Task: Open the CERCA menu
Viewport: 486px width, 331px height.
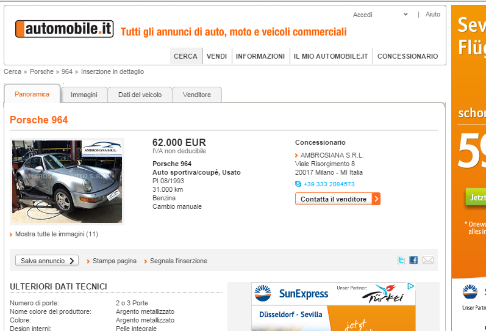Action: click(185, 56)
